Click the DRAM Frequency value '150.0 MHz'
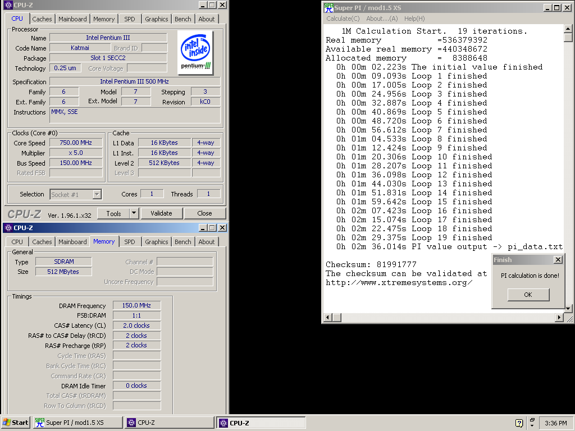This screenshot has width=575, height=431. pyautogui.click(x=137, y=305)
